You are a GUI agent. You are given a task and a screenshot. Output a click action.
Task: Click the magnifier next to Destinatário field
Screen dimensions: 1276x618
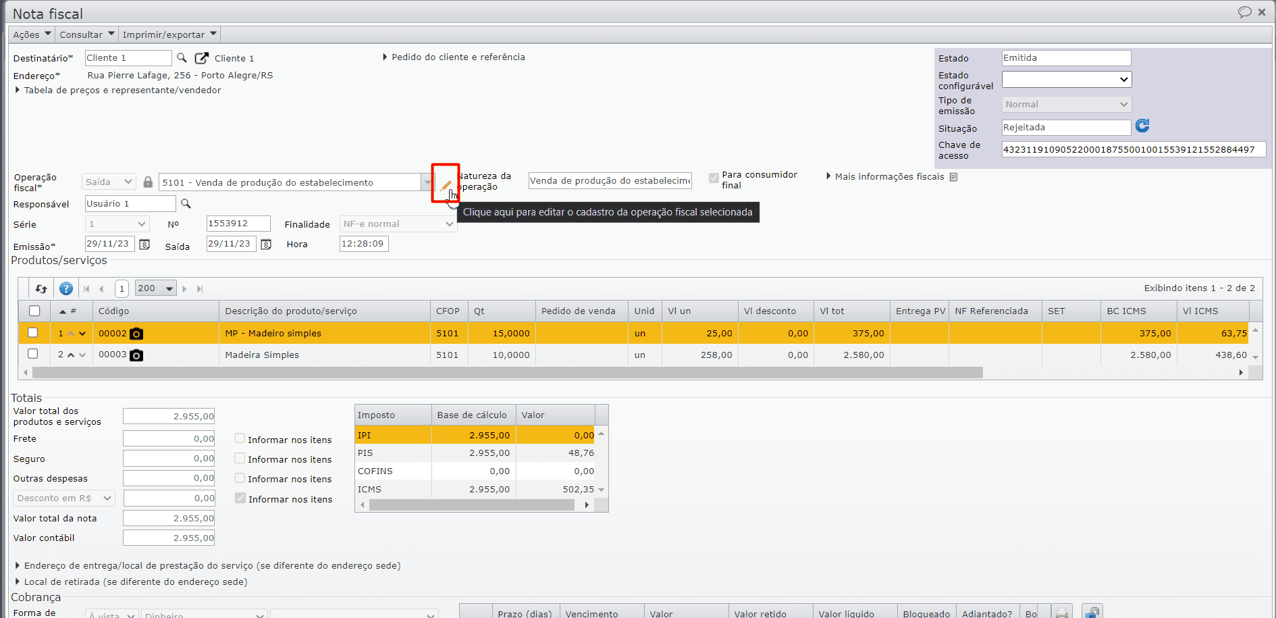point(182,58)
